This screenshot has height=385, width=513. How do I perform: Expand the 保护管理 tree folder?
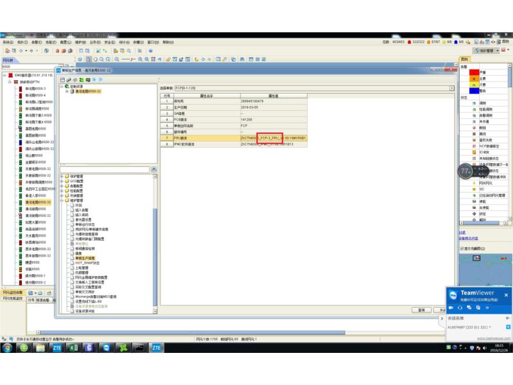coord(62,176)
